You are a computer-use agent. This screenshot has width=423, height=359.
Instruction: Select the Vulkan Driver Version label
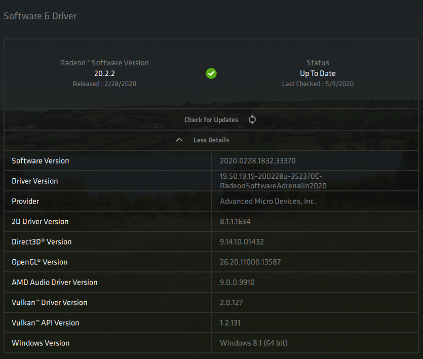[x=50, y=302]
